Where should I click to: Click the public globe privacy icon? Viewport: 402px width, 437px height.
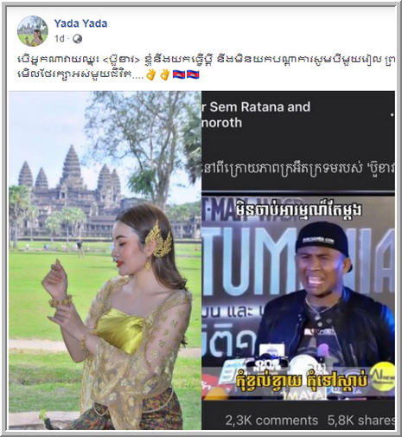pyautogui.click(x=77, y=39)
